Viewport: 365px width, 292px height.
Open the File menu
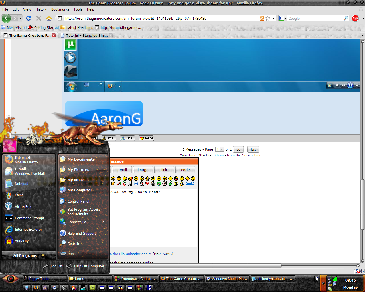5,9
